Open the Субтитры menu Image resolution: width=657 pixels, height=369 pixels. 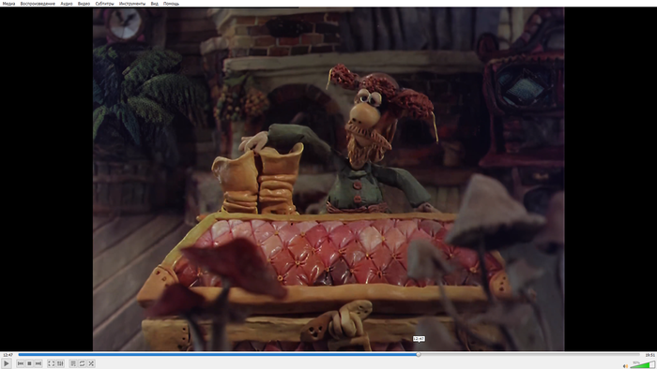click(104, 4)
